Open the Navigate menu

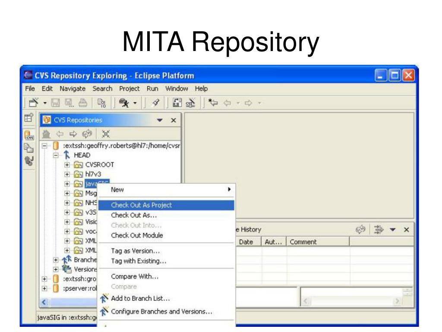click(x=73, y=89)
